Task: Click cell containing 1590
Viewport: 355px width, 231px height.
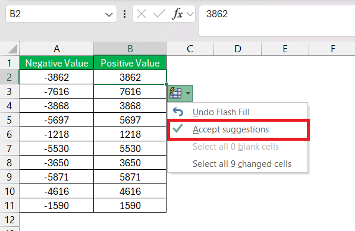Action: click(130, 205)
